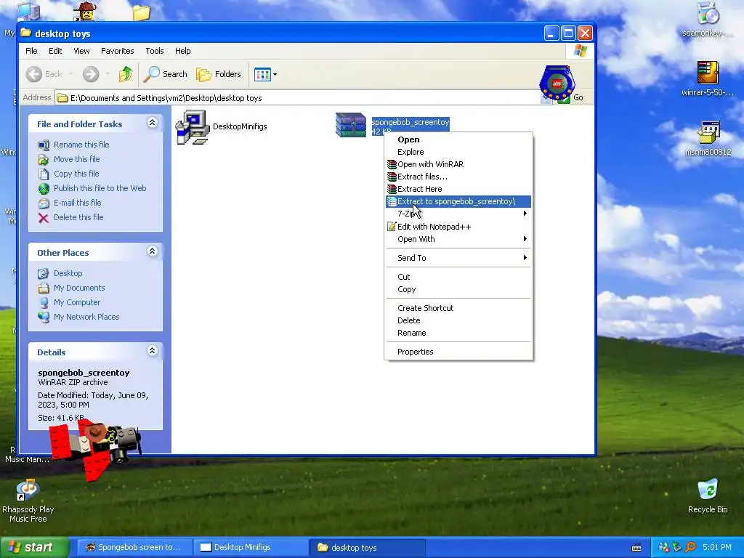The width and height of the screenshot is (744, 558).
Task: Click Publish this file to the Web
Action: [x=100, y=188]
